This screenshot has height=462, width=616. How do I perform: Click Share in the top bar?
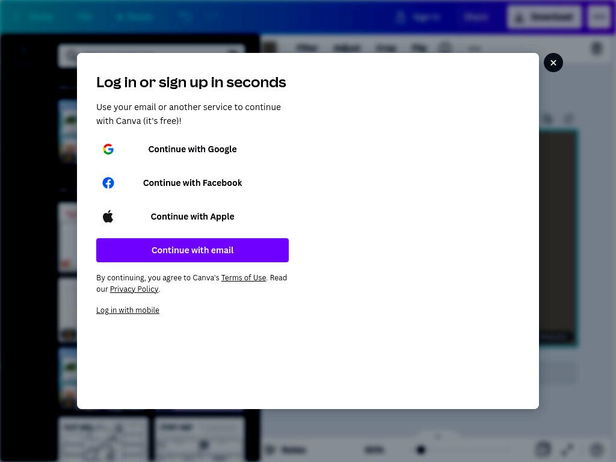click(475, 17)
